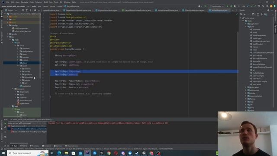Screen dimensions: 277x156
Task: Click the Build hammer icon in the toolbar
Action: [205, 6]
